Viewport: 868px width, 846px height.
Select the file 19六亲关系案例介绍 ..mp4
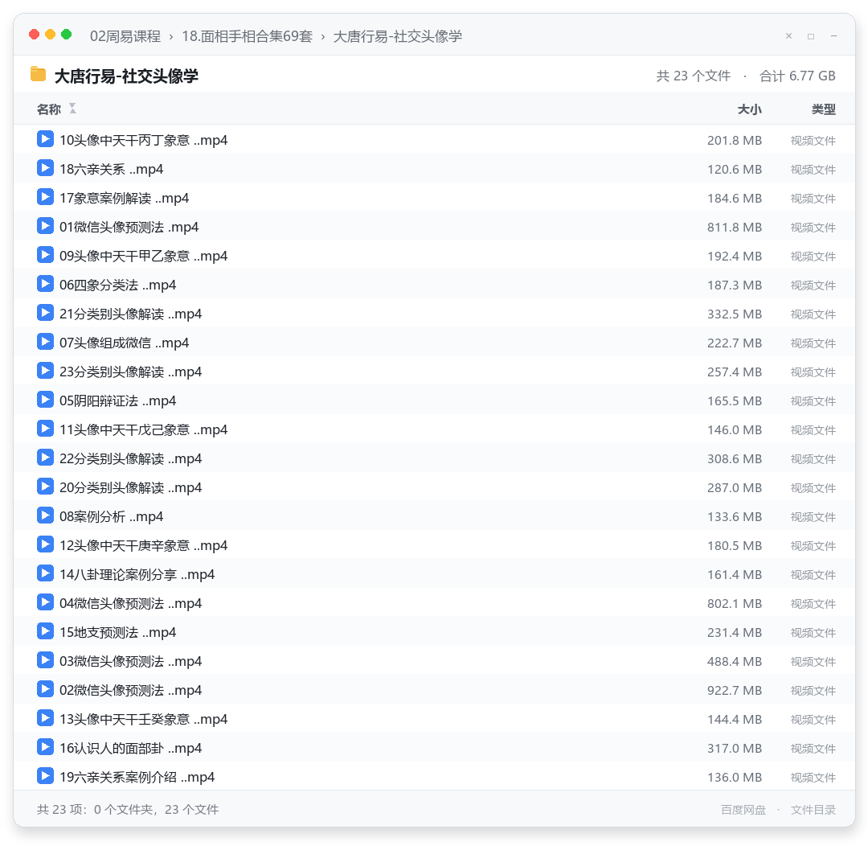pos(434,776)
